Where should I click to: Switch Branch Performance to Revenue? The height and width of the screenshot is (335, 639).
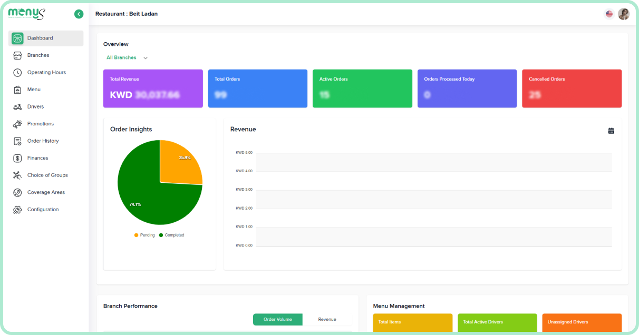coord(327,319)
